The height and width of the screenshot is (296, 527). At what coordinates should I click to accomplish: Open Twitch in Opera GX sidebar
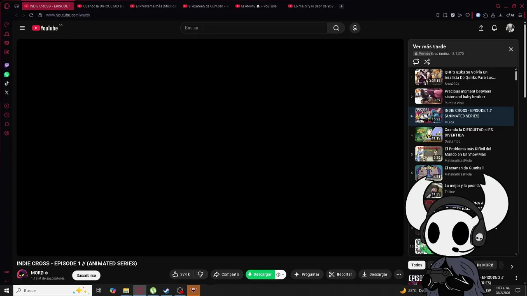7,65
